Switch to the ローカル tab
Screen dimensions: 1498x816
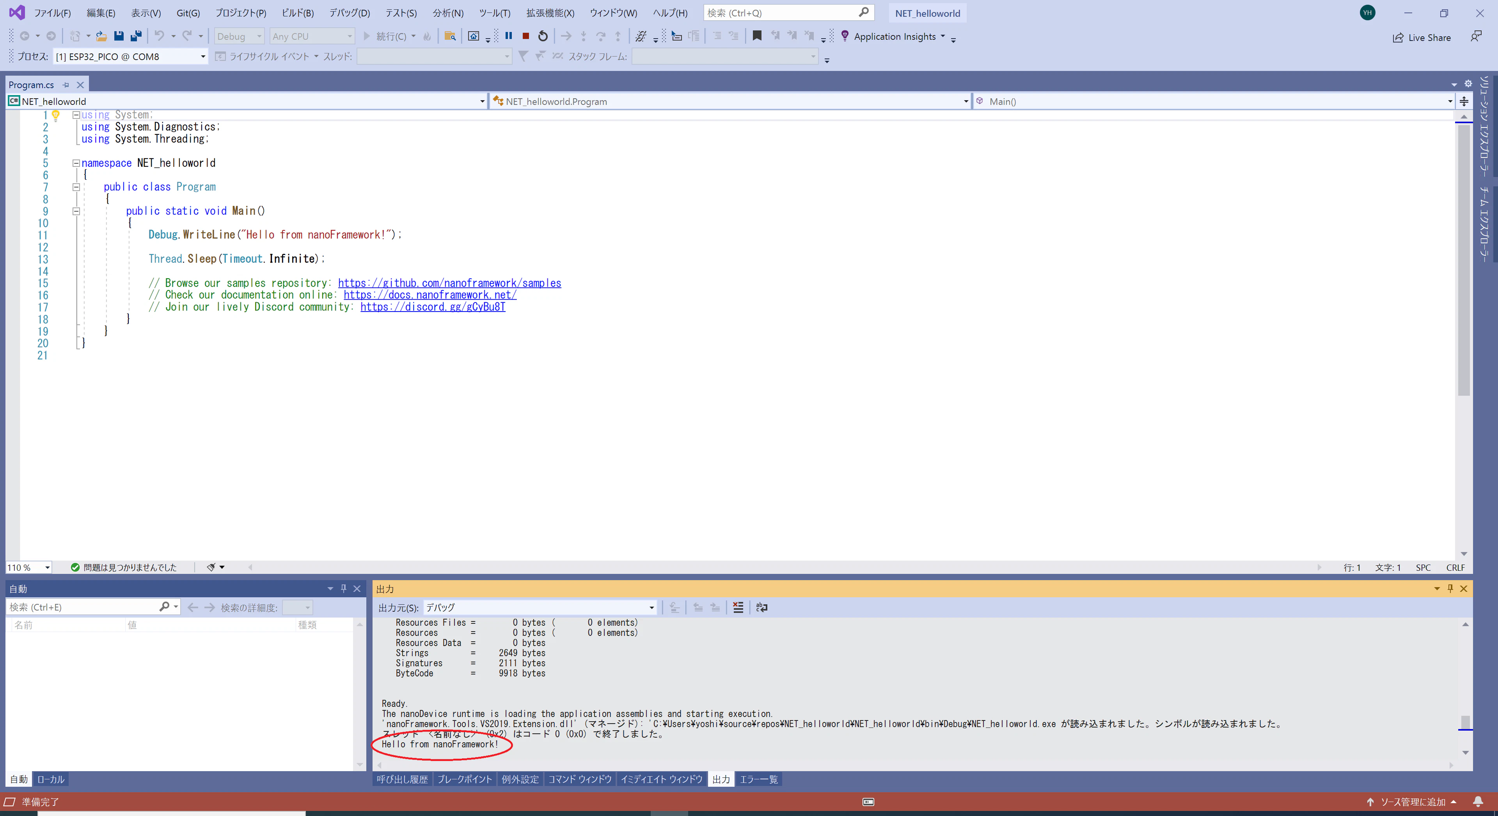[x=51, y=779]
